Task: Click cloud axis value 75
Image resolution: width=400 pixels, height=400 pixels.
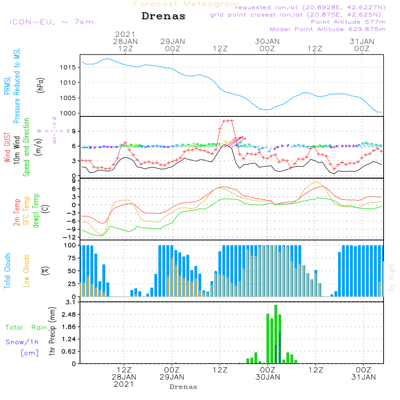Action: 72,258
